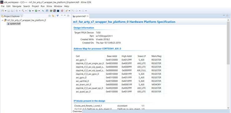Click the part name xc7s50csga324-1
Image resolution: width=231 pixels, height=113 pixels.
pyautogui.click(x=104, y=36)
